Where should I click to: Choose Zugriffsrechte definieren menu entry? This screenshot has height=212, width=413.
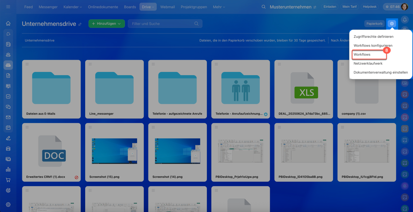[x=373, y=36]
